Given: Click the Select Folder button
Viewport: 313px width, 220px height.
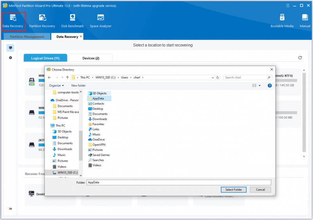Looking at the screenshot, I should pos(234,189).
